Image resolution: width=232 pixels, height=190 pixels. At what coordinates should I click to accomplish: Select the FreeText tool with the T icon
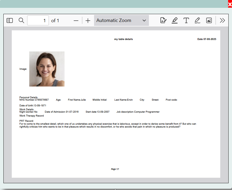click(186, 20)
